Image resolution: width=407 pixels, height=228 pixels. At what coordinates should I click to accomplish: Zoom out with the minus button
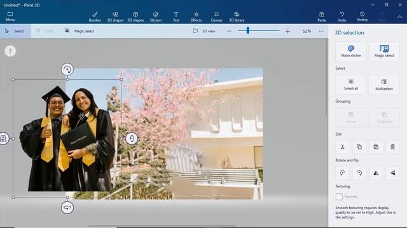coord(229,31)
